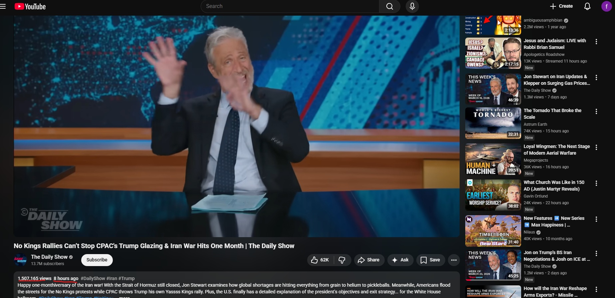
Task: Open the hamburger guide menu
Action: coord(3,6)
